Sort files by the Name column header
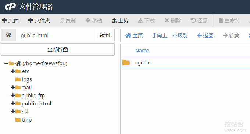The height and width of the screenshot is (134, 250). pyautogui.click(x=142, y=51)
